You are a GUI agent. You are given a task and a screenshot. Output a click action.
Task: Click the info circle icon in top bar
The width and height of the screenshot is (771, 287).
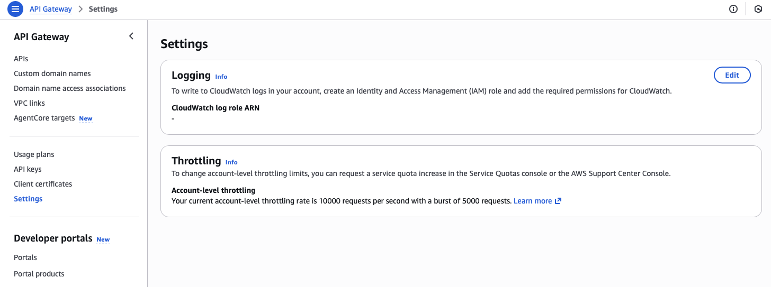[x=733, y=9]
